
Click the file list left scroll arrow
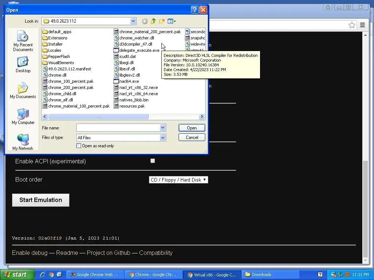[45, 116]
